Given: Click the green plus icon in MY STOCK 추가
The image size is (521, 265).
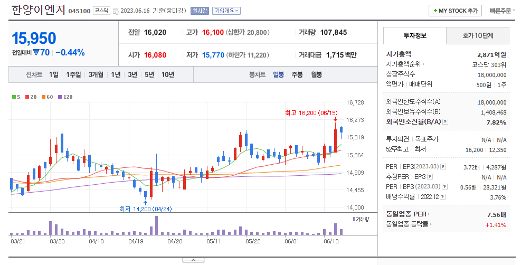Looking at the screenshot, I should tap(435, 11).
